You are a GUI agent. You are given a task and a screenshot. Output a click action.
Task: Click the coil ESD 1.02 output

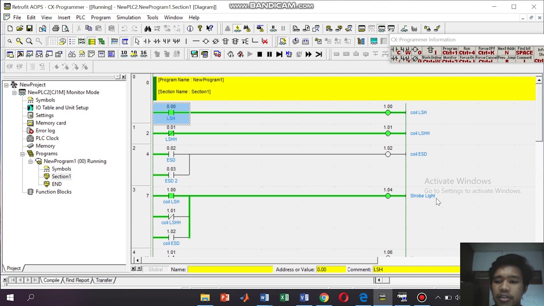[388, 154]
